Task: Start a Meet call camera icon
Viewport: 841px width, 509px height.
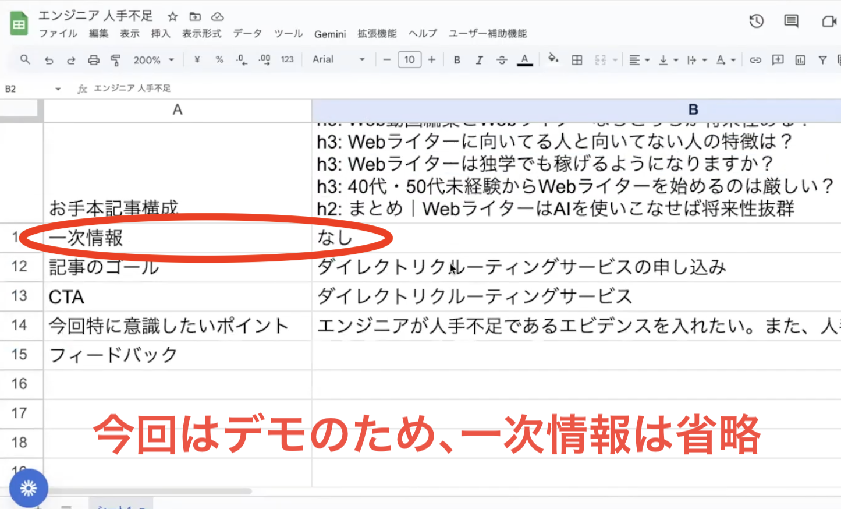Action: (x=829, y=22)
